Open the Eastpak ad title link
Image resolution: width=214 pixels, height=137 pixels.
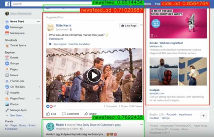coord(155,90)
